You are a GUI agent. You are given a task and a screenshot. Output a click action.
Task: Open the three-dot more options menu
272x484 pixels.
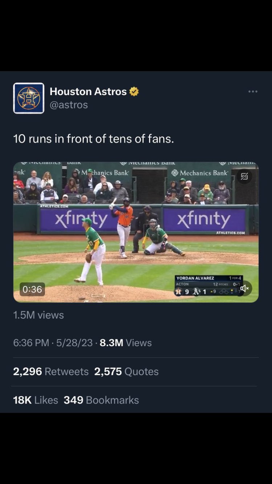click(x=253, y=91)
